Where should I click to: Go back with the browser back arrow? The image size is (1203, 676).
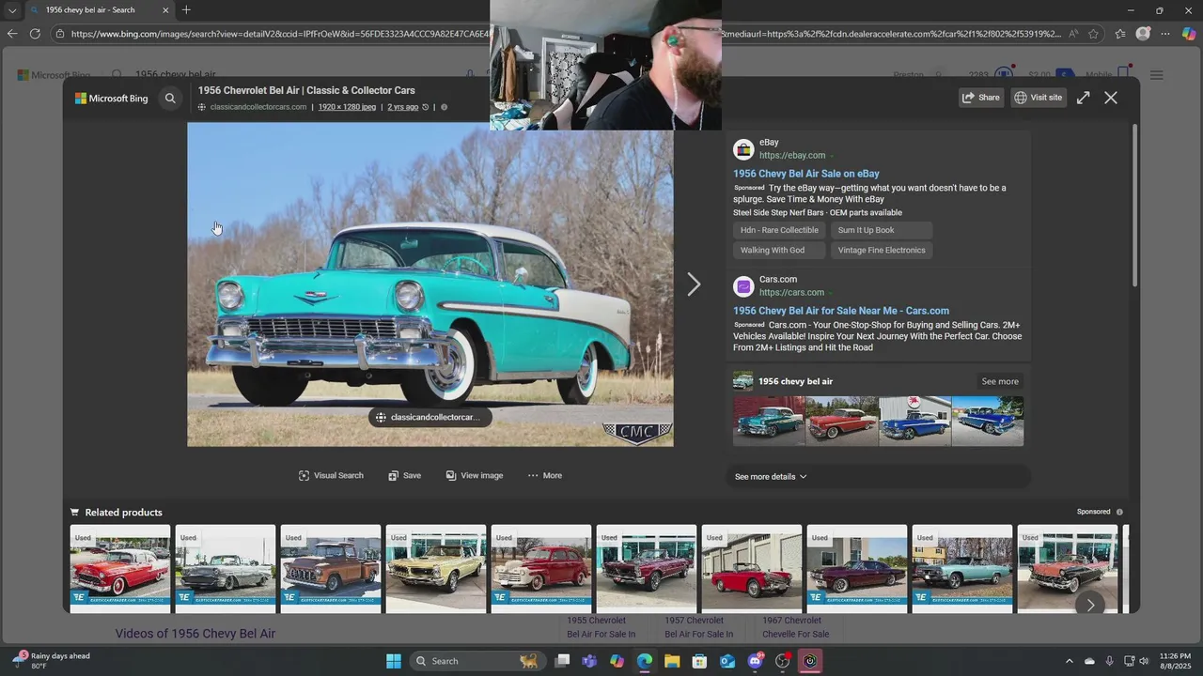coord(11,34)
